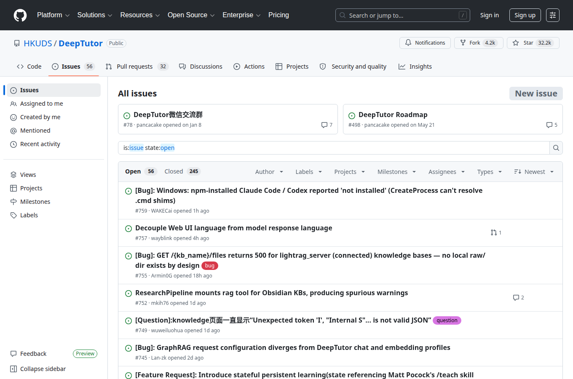Image resolution: width=573 pixels, height=379 pixels.
Task: Click the New issue button
Action: pyautogui.click(x=536, y=93)
